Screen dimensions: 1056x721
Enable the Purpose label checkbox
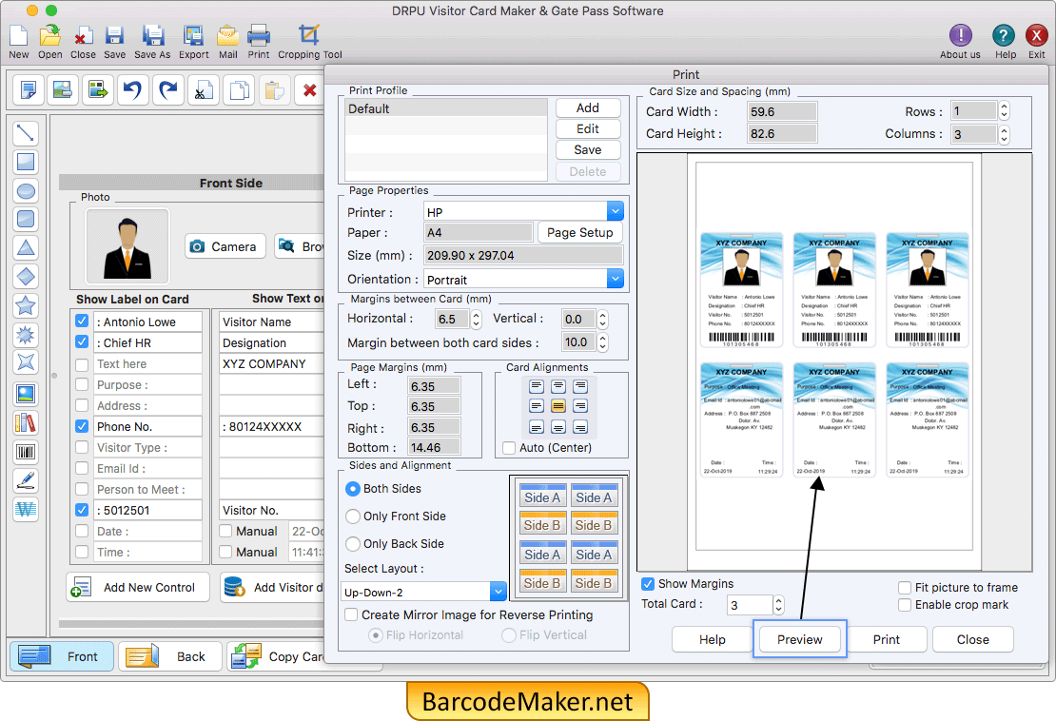82,384
